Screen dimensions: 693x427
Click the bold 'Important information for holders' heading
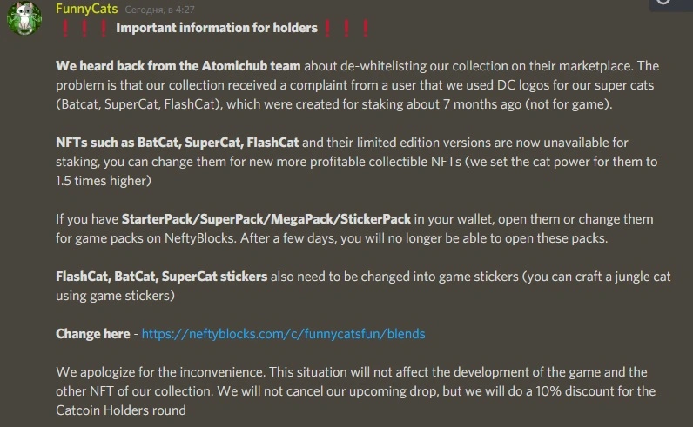(217, 28)
